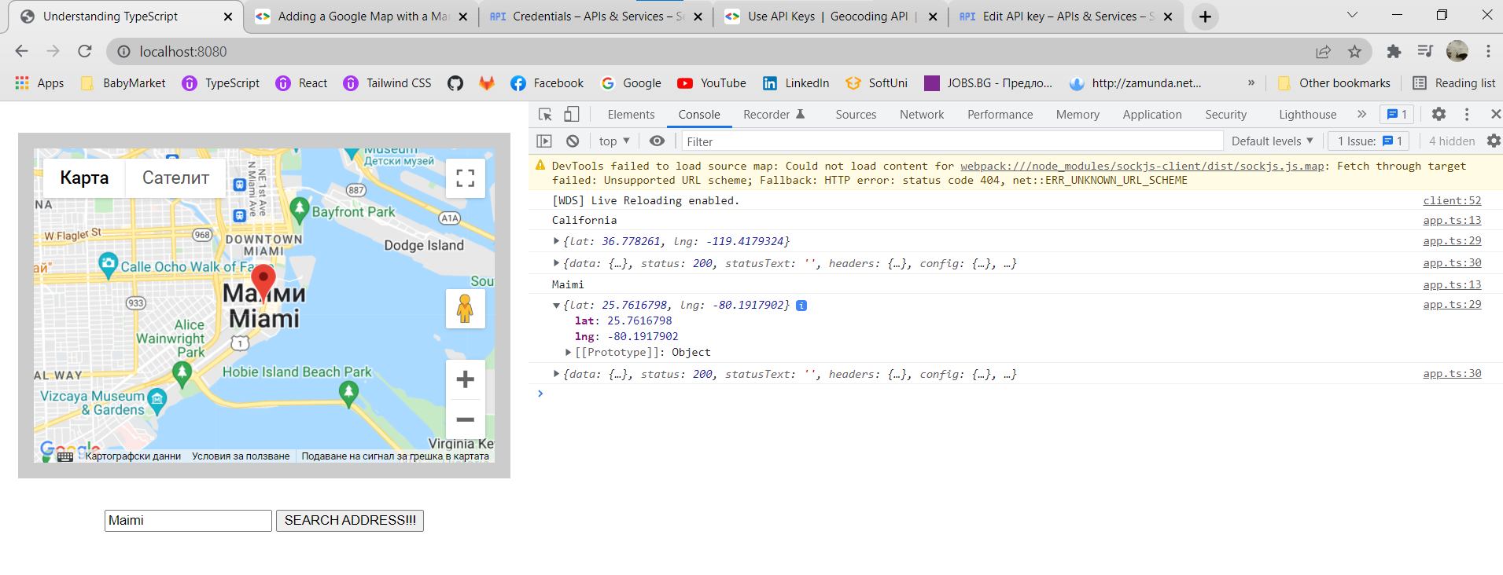The image size is (1503, 575).
Task: Open DevTools customize kebab menu
Action: click(1467, 115)
